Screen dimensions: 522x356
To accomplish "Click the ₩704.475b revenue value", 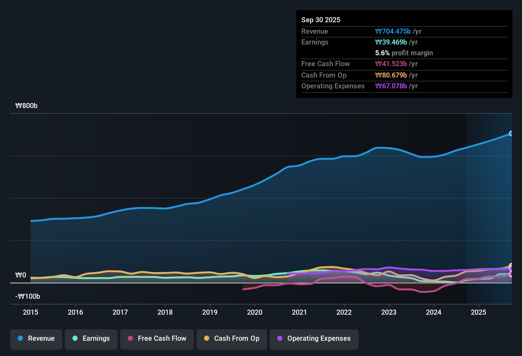I will click(x=393, y=31).
